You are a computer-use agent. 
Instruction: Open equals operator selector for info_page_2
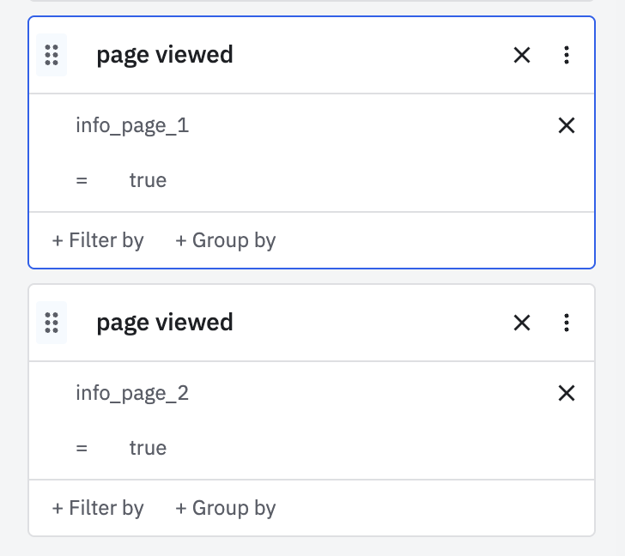click(82, 448)
